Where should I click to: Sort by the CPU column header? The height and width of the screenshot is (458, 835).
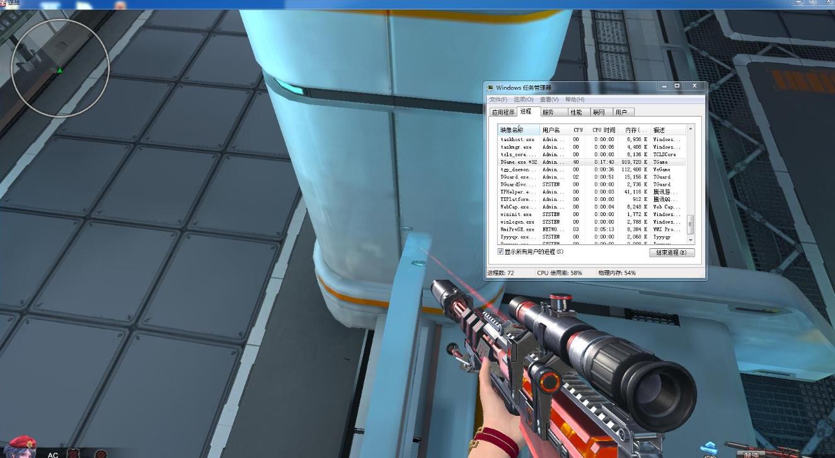(x=578, y=130)
